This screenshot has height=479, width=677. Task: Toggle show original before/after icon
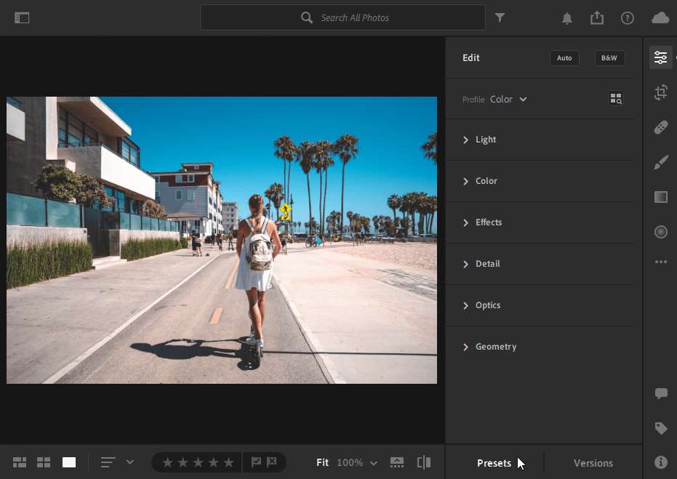pos(423,462)
